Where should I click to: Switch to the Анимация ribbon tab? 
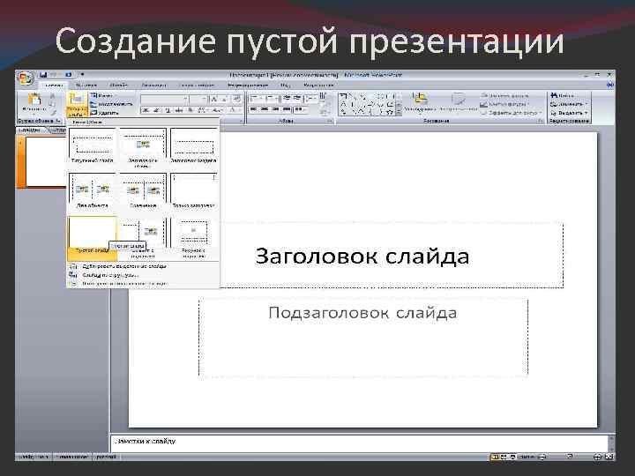point(153,86)
